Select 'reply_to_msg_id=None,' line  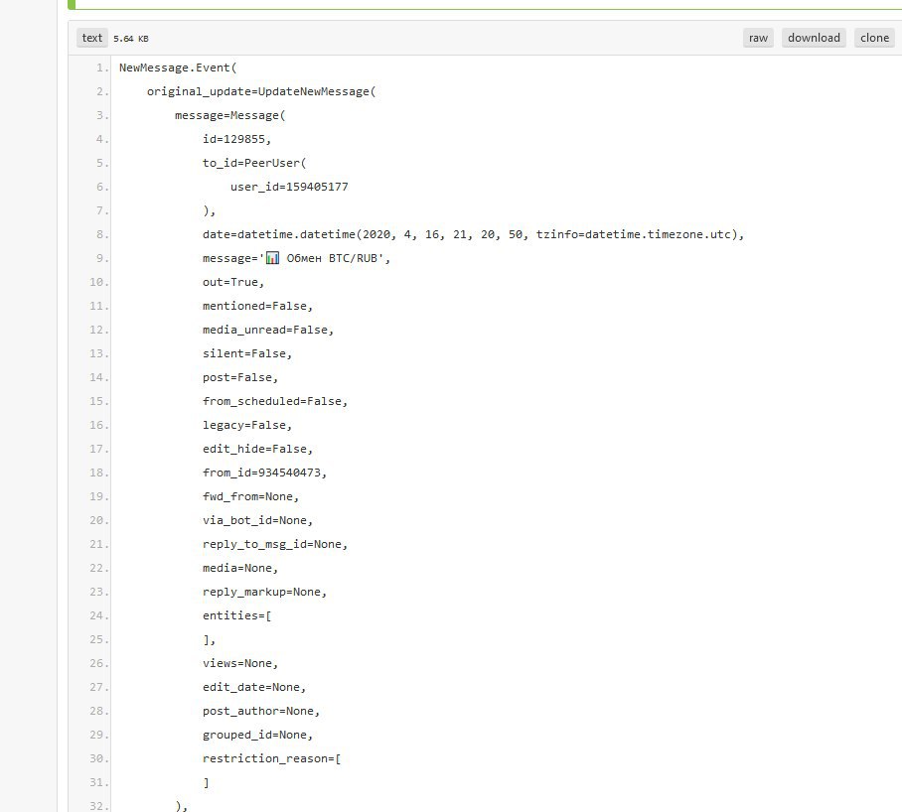[275, 544]
